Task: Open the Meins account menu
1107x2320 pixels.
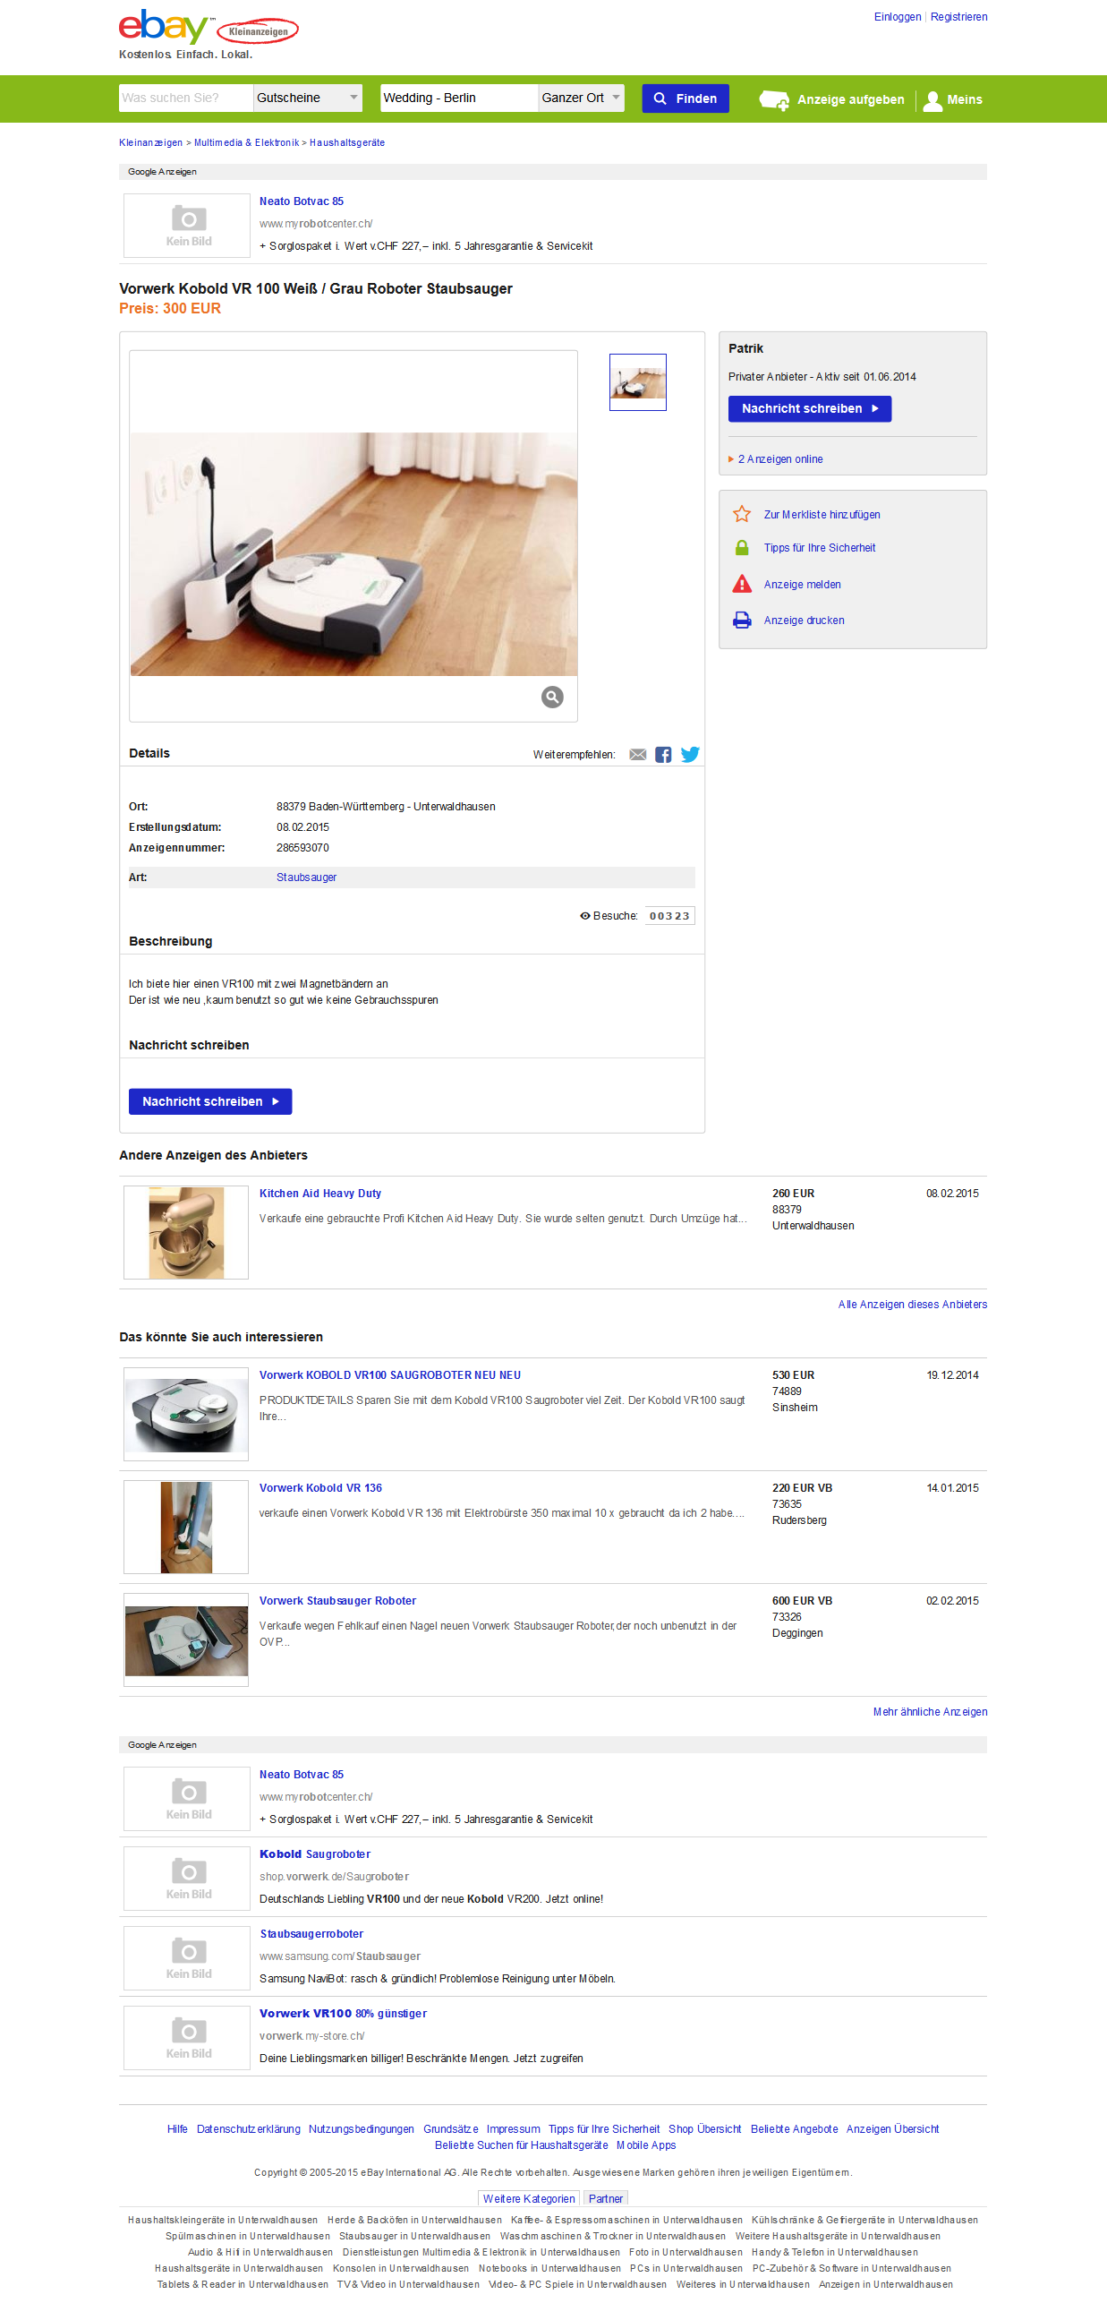Action: 953,100
